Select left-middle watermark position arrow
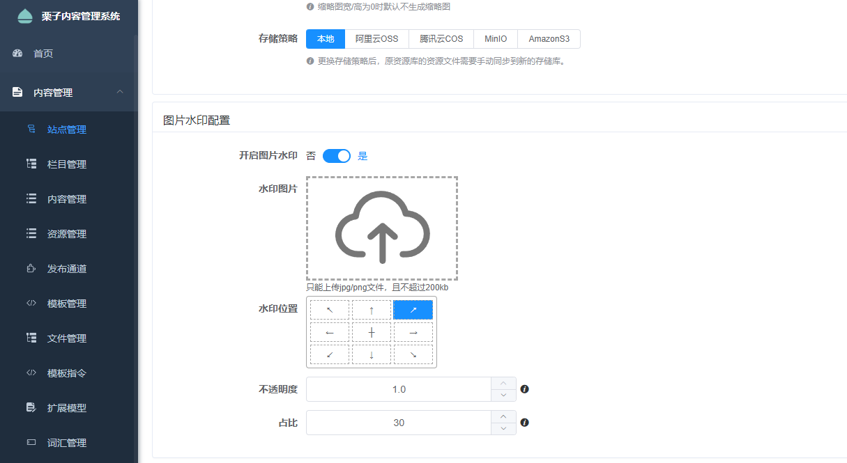The height and width of the screenshot is (463, 847). [330, 332]
